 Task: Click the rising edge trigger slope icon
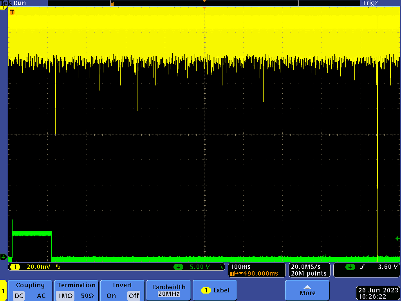point(362,267)
